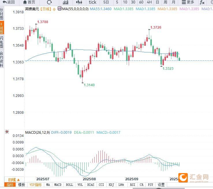The image size is (213, 189).
Task: Switch to candlestick chart icon
Action: 79,2
